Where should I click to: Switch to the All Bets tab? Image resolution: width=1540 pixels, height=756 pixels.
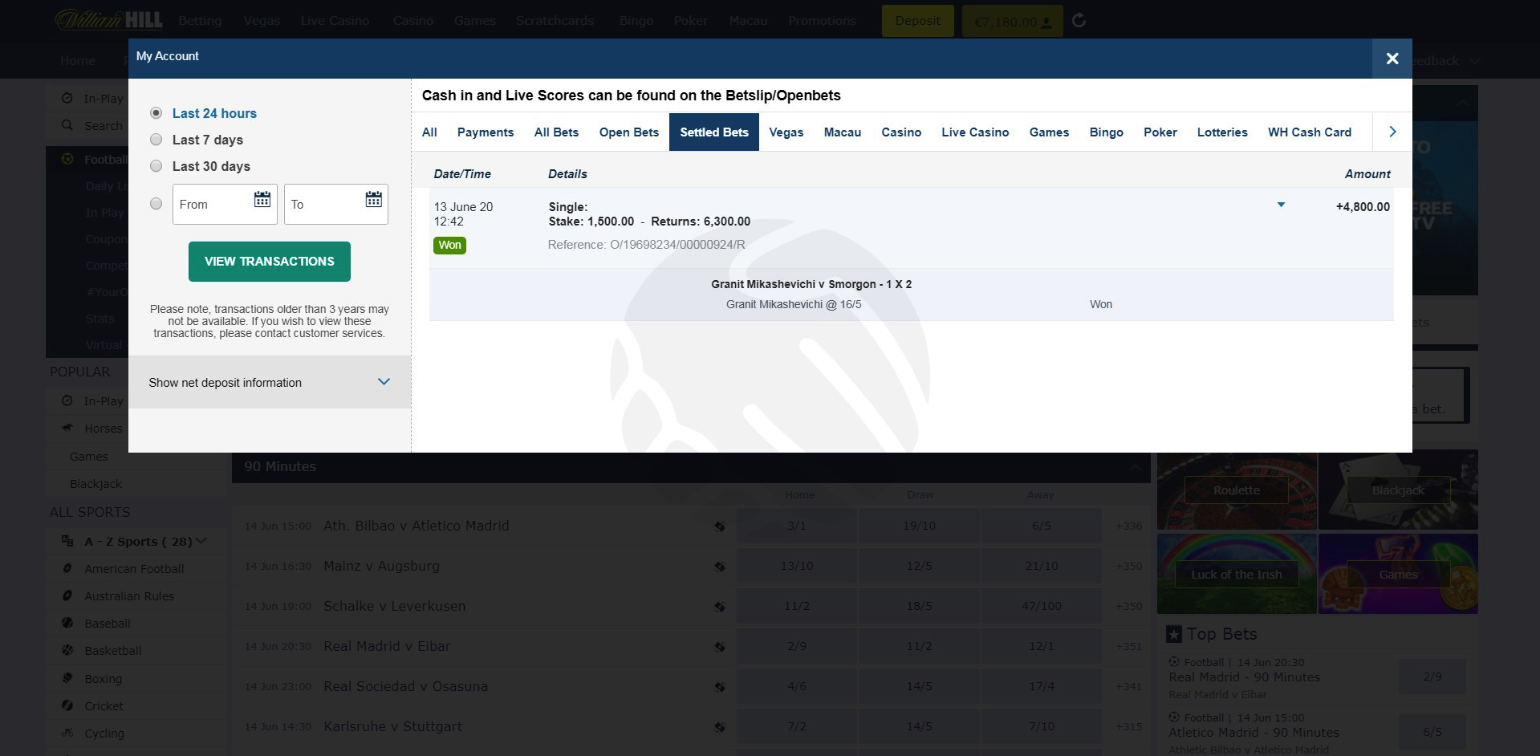click(x=556, y=132)
